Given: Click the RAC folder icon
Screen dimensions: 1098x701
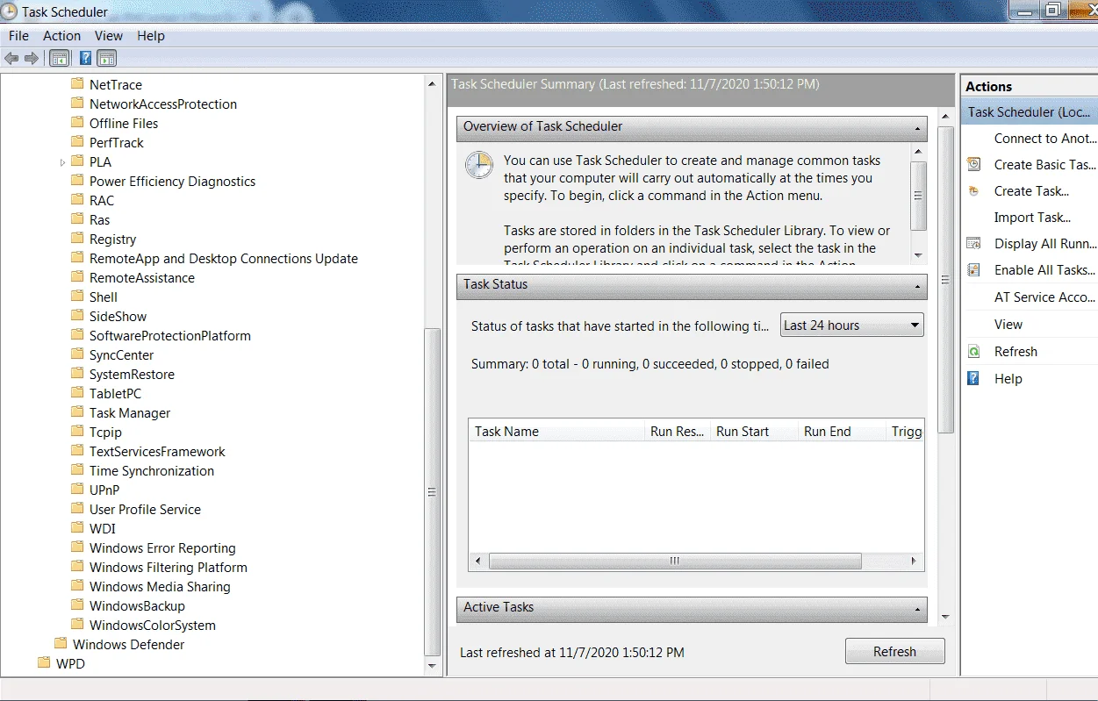Looking at the screenshot, I should point(77,200).
